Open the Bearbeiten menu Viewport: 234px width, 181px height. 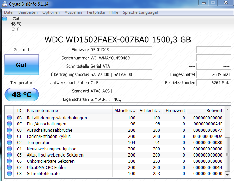click(x=28, y=12)
